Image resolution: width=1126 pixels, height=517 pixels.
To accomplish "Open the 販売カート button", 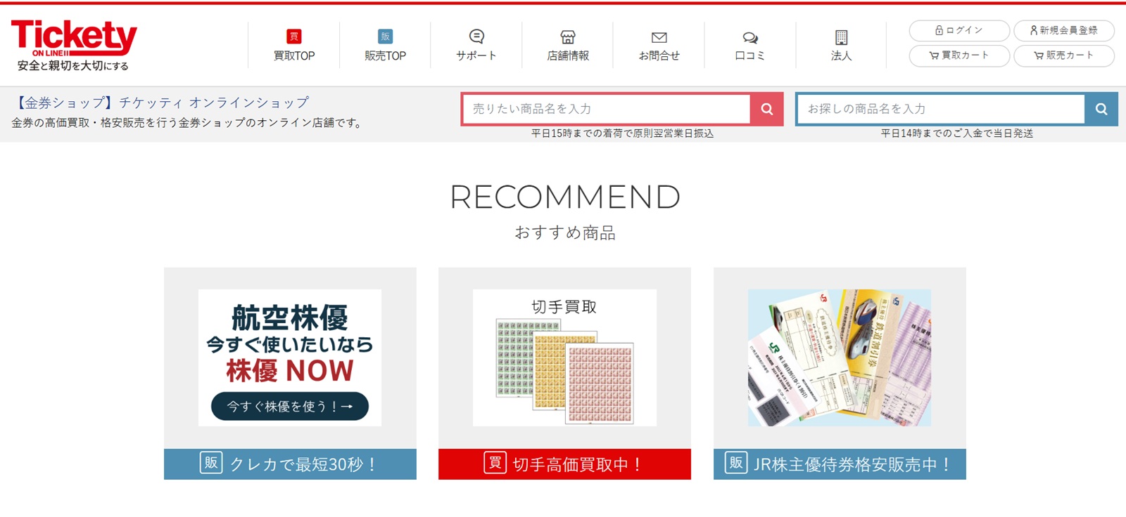I will 1064,55.
